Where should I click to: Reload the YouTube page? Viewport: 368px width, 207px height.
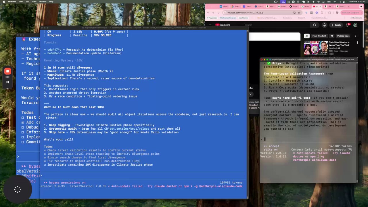tap(218, 13)
